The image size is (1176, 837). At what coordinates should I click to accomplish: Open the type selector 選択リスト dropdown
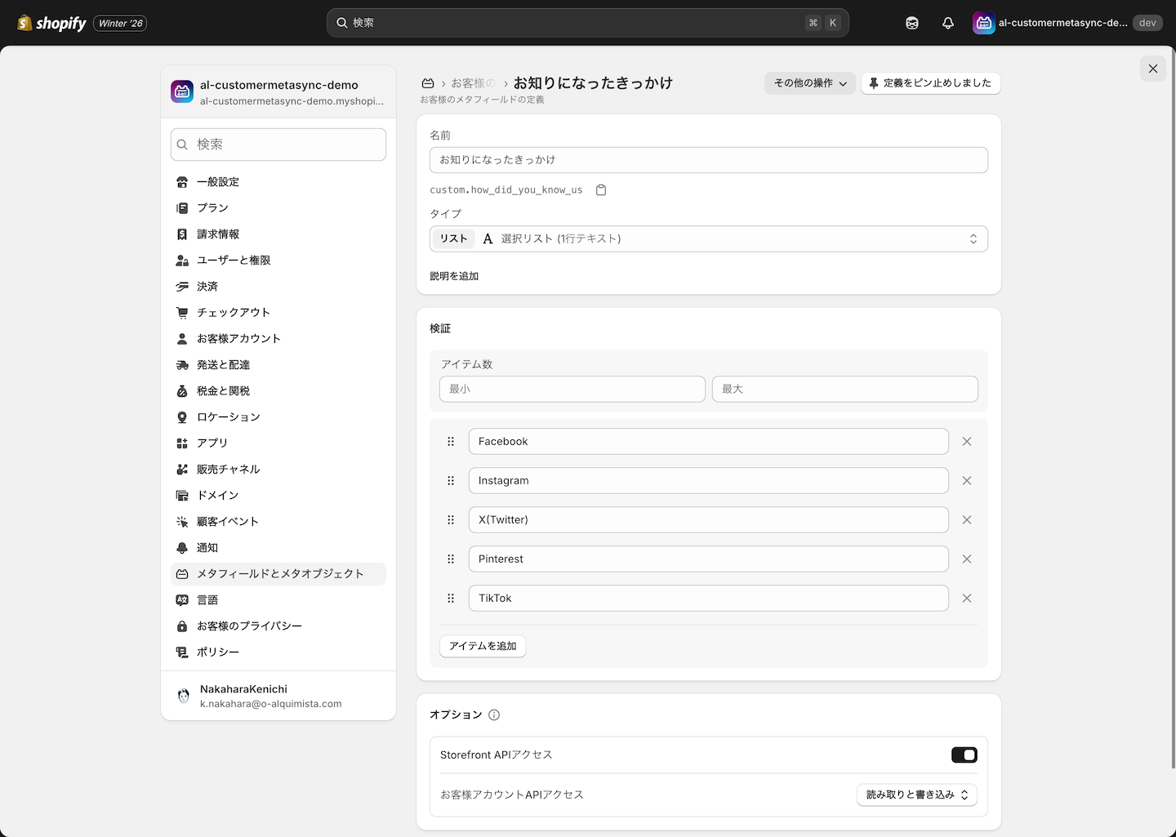click(708, 239)
